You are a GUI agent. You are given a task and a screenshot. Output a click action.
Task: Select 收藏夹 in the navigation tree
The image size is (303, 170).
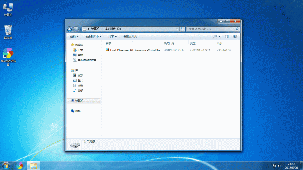point(79,45)
